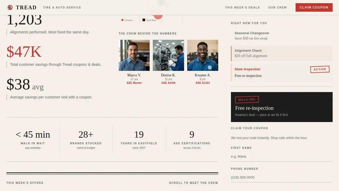339x191 pixels.
Task: Click the Tread Shop legend black square
Action: point(144,20)
